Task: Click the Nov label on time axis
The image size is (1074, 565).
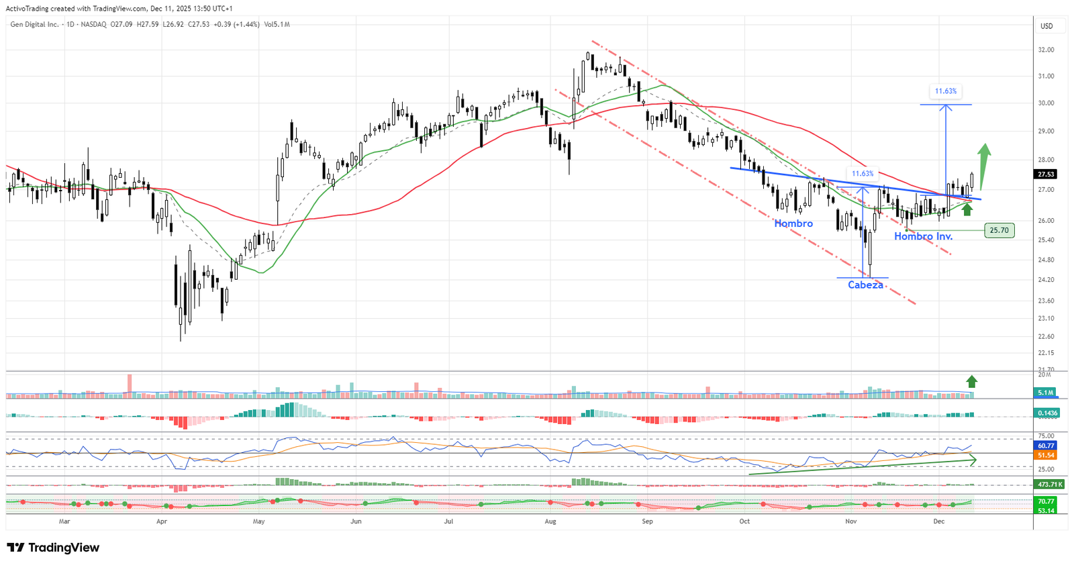Action: [x=850, y=521]
